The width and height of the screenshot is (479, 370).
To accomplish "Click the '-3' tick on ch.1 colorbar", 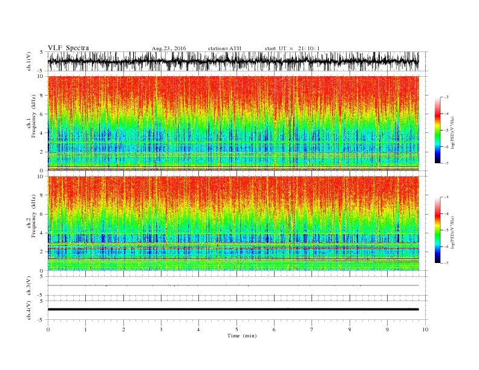I will (x=446, y=97).
